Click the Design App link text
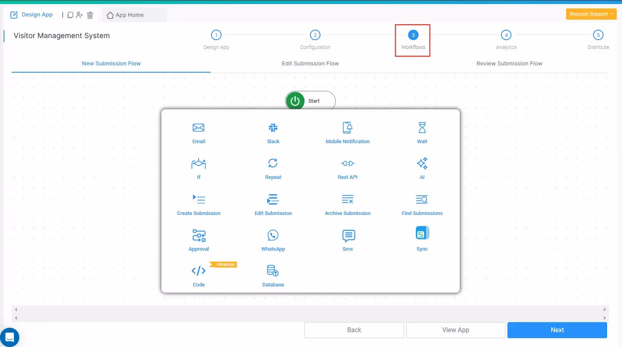622x347 pixels. tap(37, 14)
